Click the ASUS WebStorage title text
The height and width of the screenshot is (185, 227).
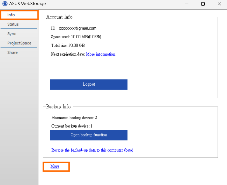pyautogui.click(x=27, y=4)
